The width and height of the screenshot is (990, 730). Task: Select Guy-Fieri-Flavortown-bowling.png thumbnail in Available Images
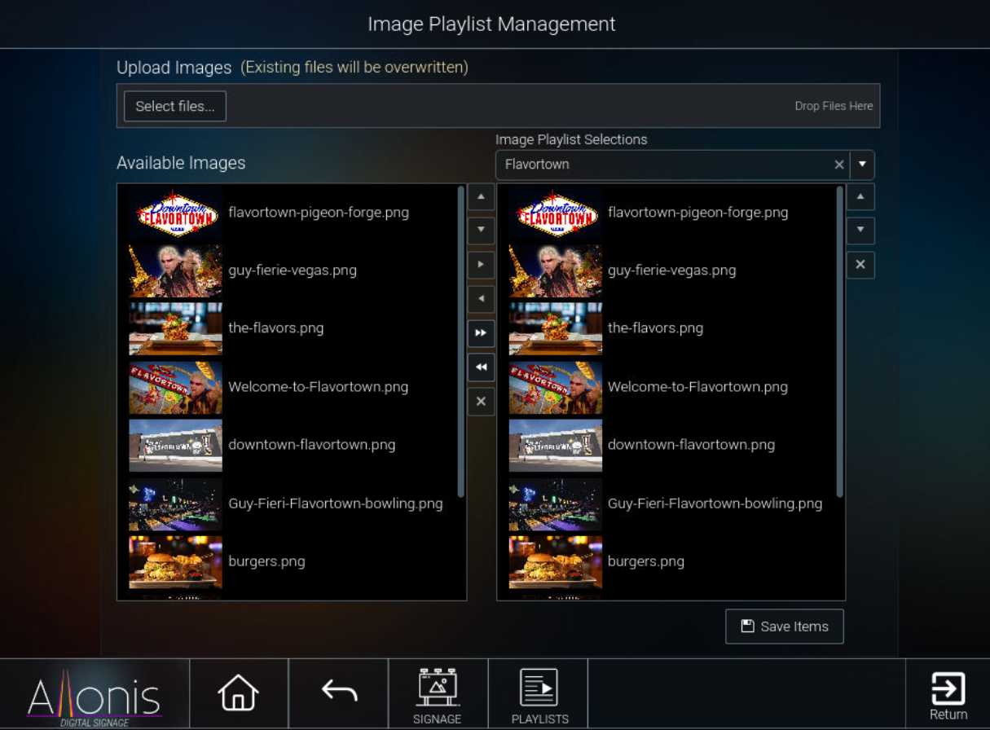point(175,504)
